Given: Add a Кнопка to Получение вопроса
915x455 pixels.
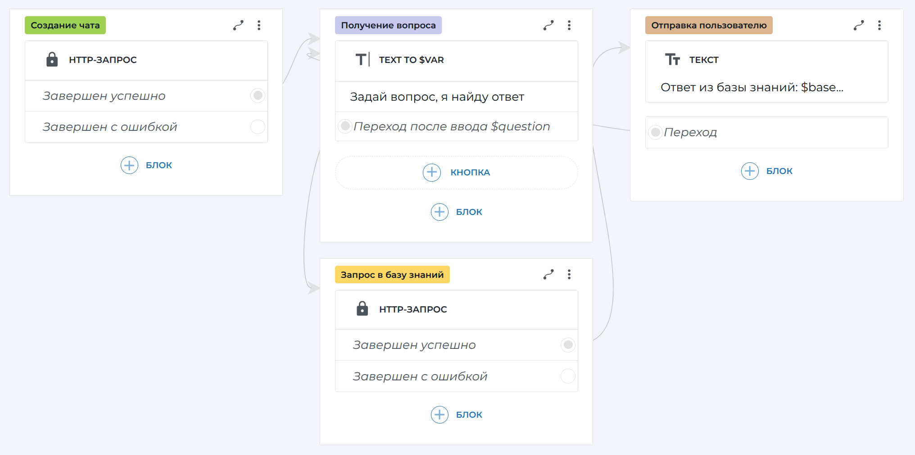Looking at the screenshot, I should pyautogui.click(x=456, y=172).
